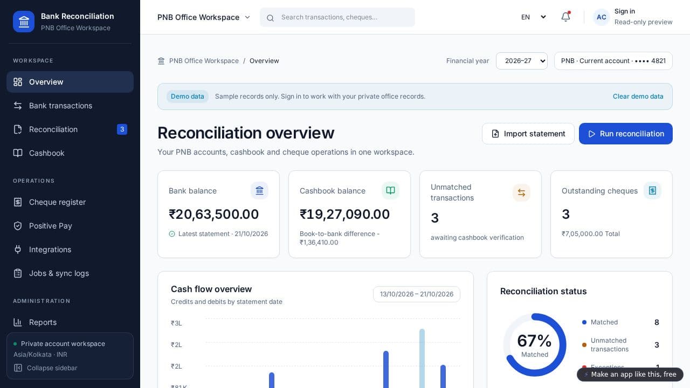Viewport: 690px width, 388px height.
Task: Go to Cashbook in the sidebar
Action: click(70, 153)
